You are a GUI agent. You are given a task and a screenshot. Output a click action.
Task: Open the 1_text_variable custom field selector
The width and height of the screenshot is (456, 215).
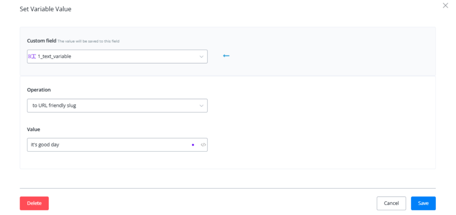click(x=111, y=57)
